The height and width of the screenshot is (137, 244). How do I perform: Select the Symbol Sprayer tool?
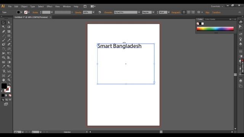(x=3, y=71)
